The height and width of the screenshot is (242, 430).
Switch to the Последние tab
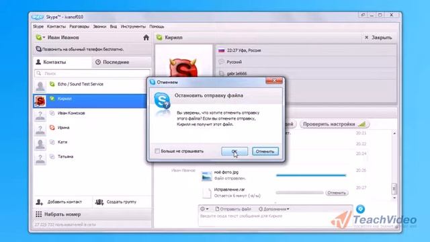click(x=122, y=62)
